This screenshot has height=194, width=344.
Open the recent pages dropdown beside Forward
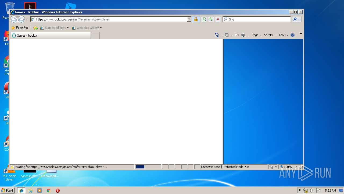pyautogui.click(x=27, y=19)
